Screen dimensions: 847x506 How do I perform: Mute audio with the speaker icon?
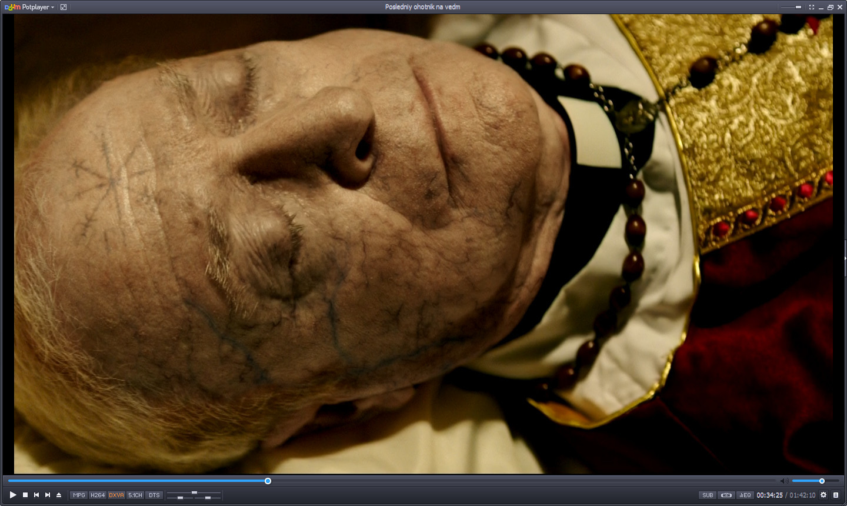(x=784, y=481)
